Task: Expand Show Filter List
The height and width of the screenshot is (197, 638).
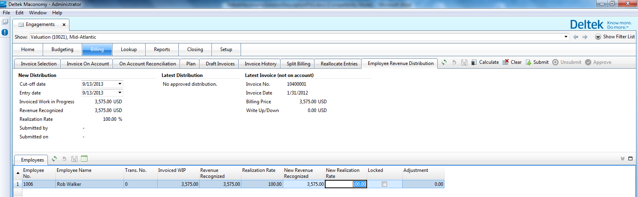Action: (614, 37)
